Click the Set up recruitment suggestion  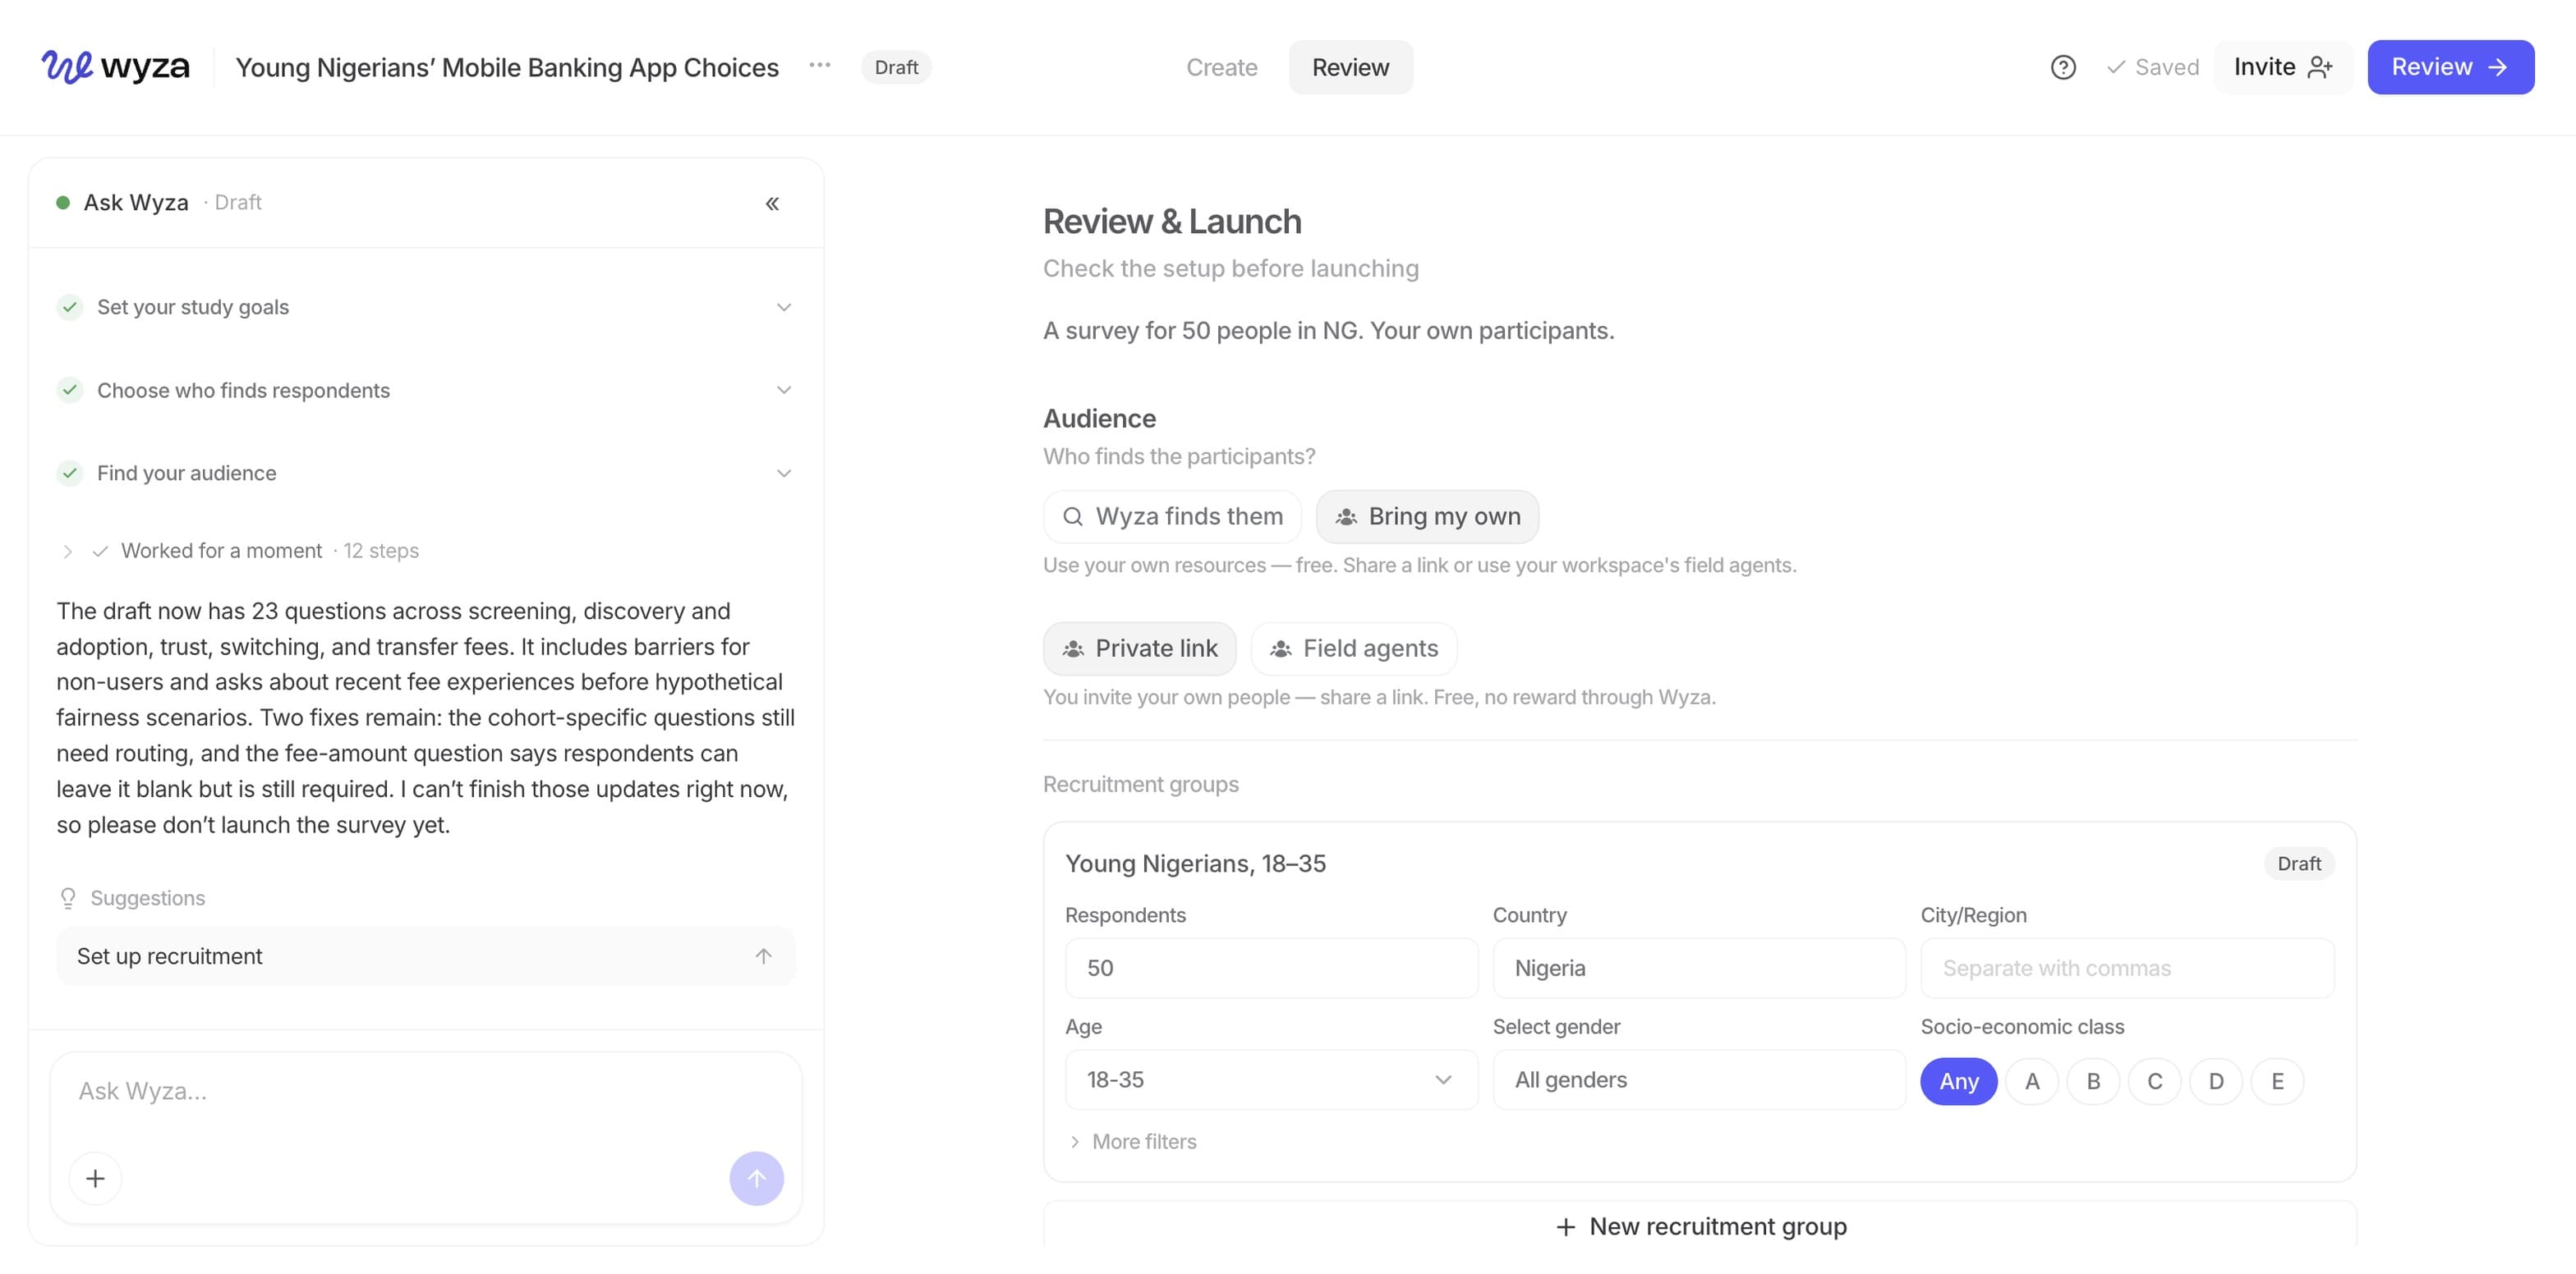tap(425, 956)
